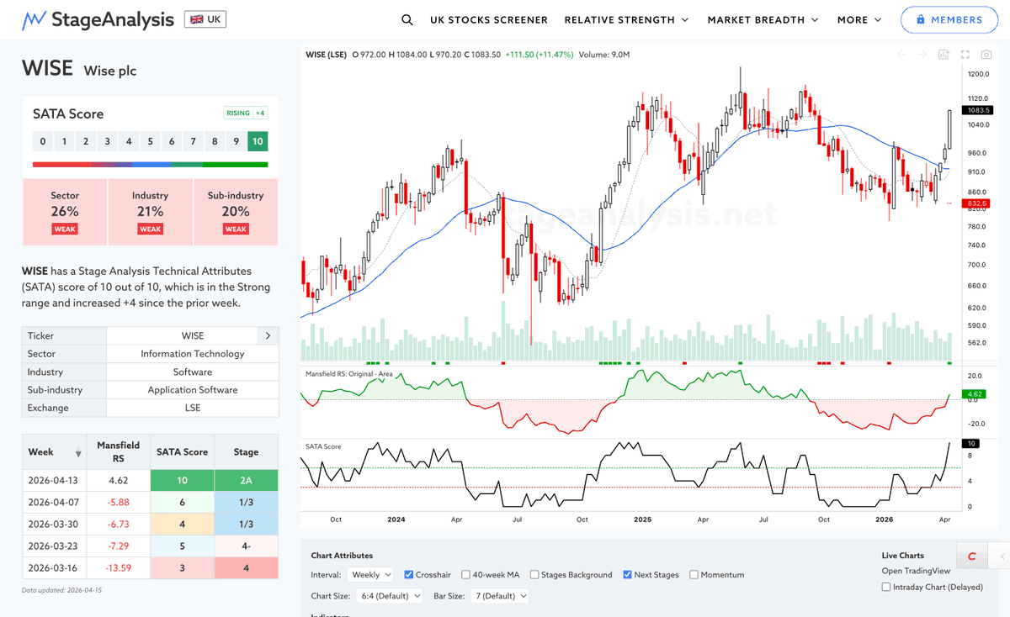Click the Sub-industry 20% Weak card
1010x617 pixels.
236,212
